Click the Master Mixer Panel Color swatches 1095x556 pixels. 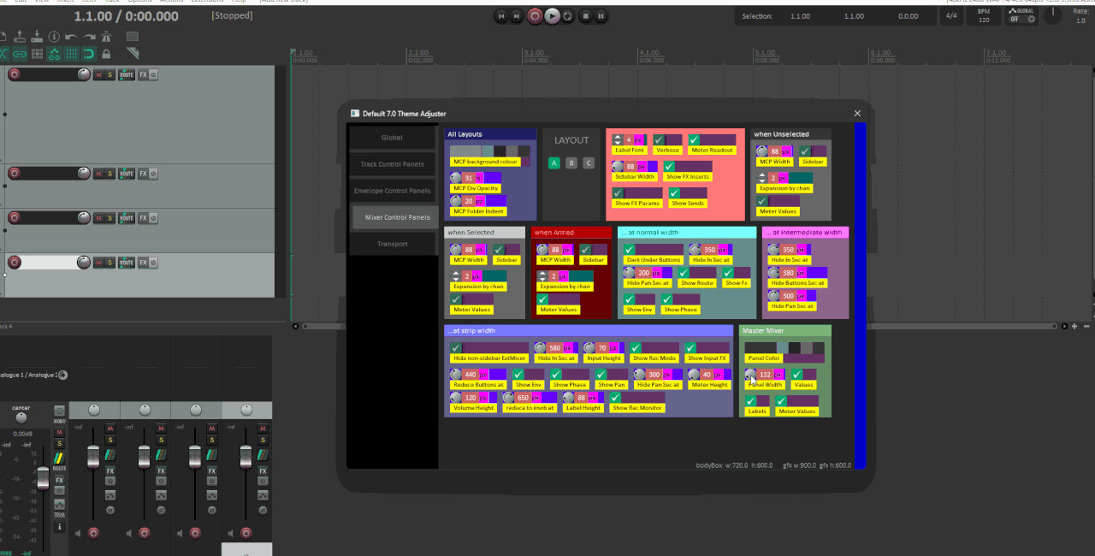785,347
